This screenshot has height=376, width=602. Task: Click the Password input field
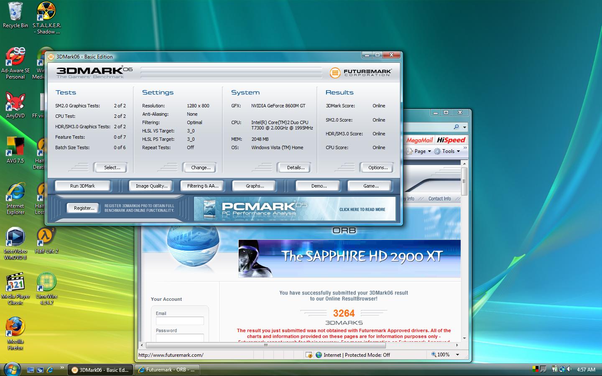click(180, 338)
